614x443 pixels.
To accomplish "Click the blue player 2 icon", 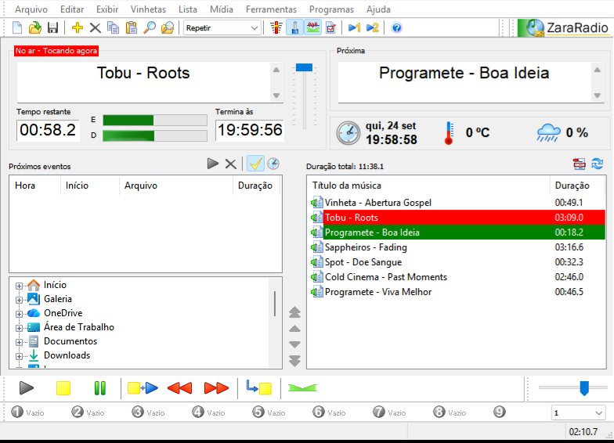I will 373,28.
